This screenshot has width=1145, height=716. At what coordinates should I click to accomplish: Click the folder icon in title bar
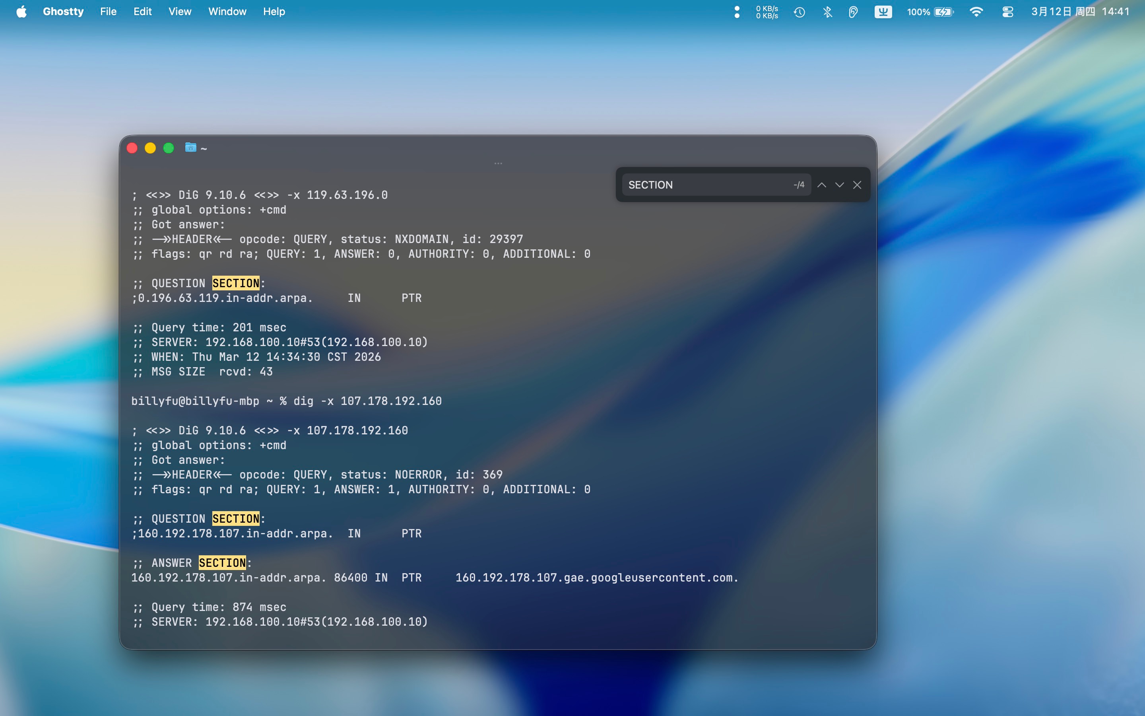click(x=190, y=148)
